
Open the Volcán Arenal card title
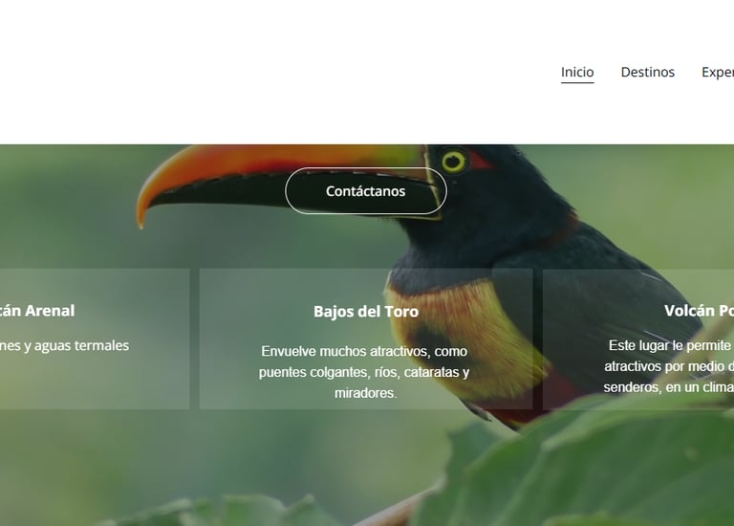tap(37, 311)
